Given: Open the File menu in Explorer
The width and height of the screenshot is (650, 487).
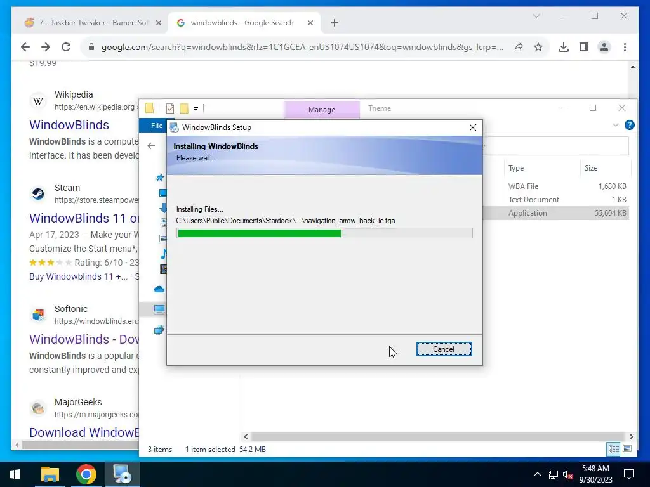Looking at the screenshot, I should point(156,126).
